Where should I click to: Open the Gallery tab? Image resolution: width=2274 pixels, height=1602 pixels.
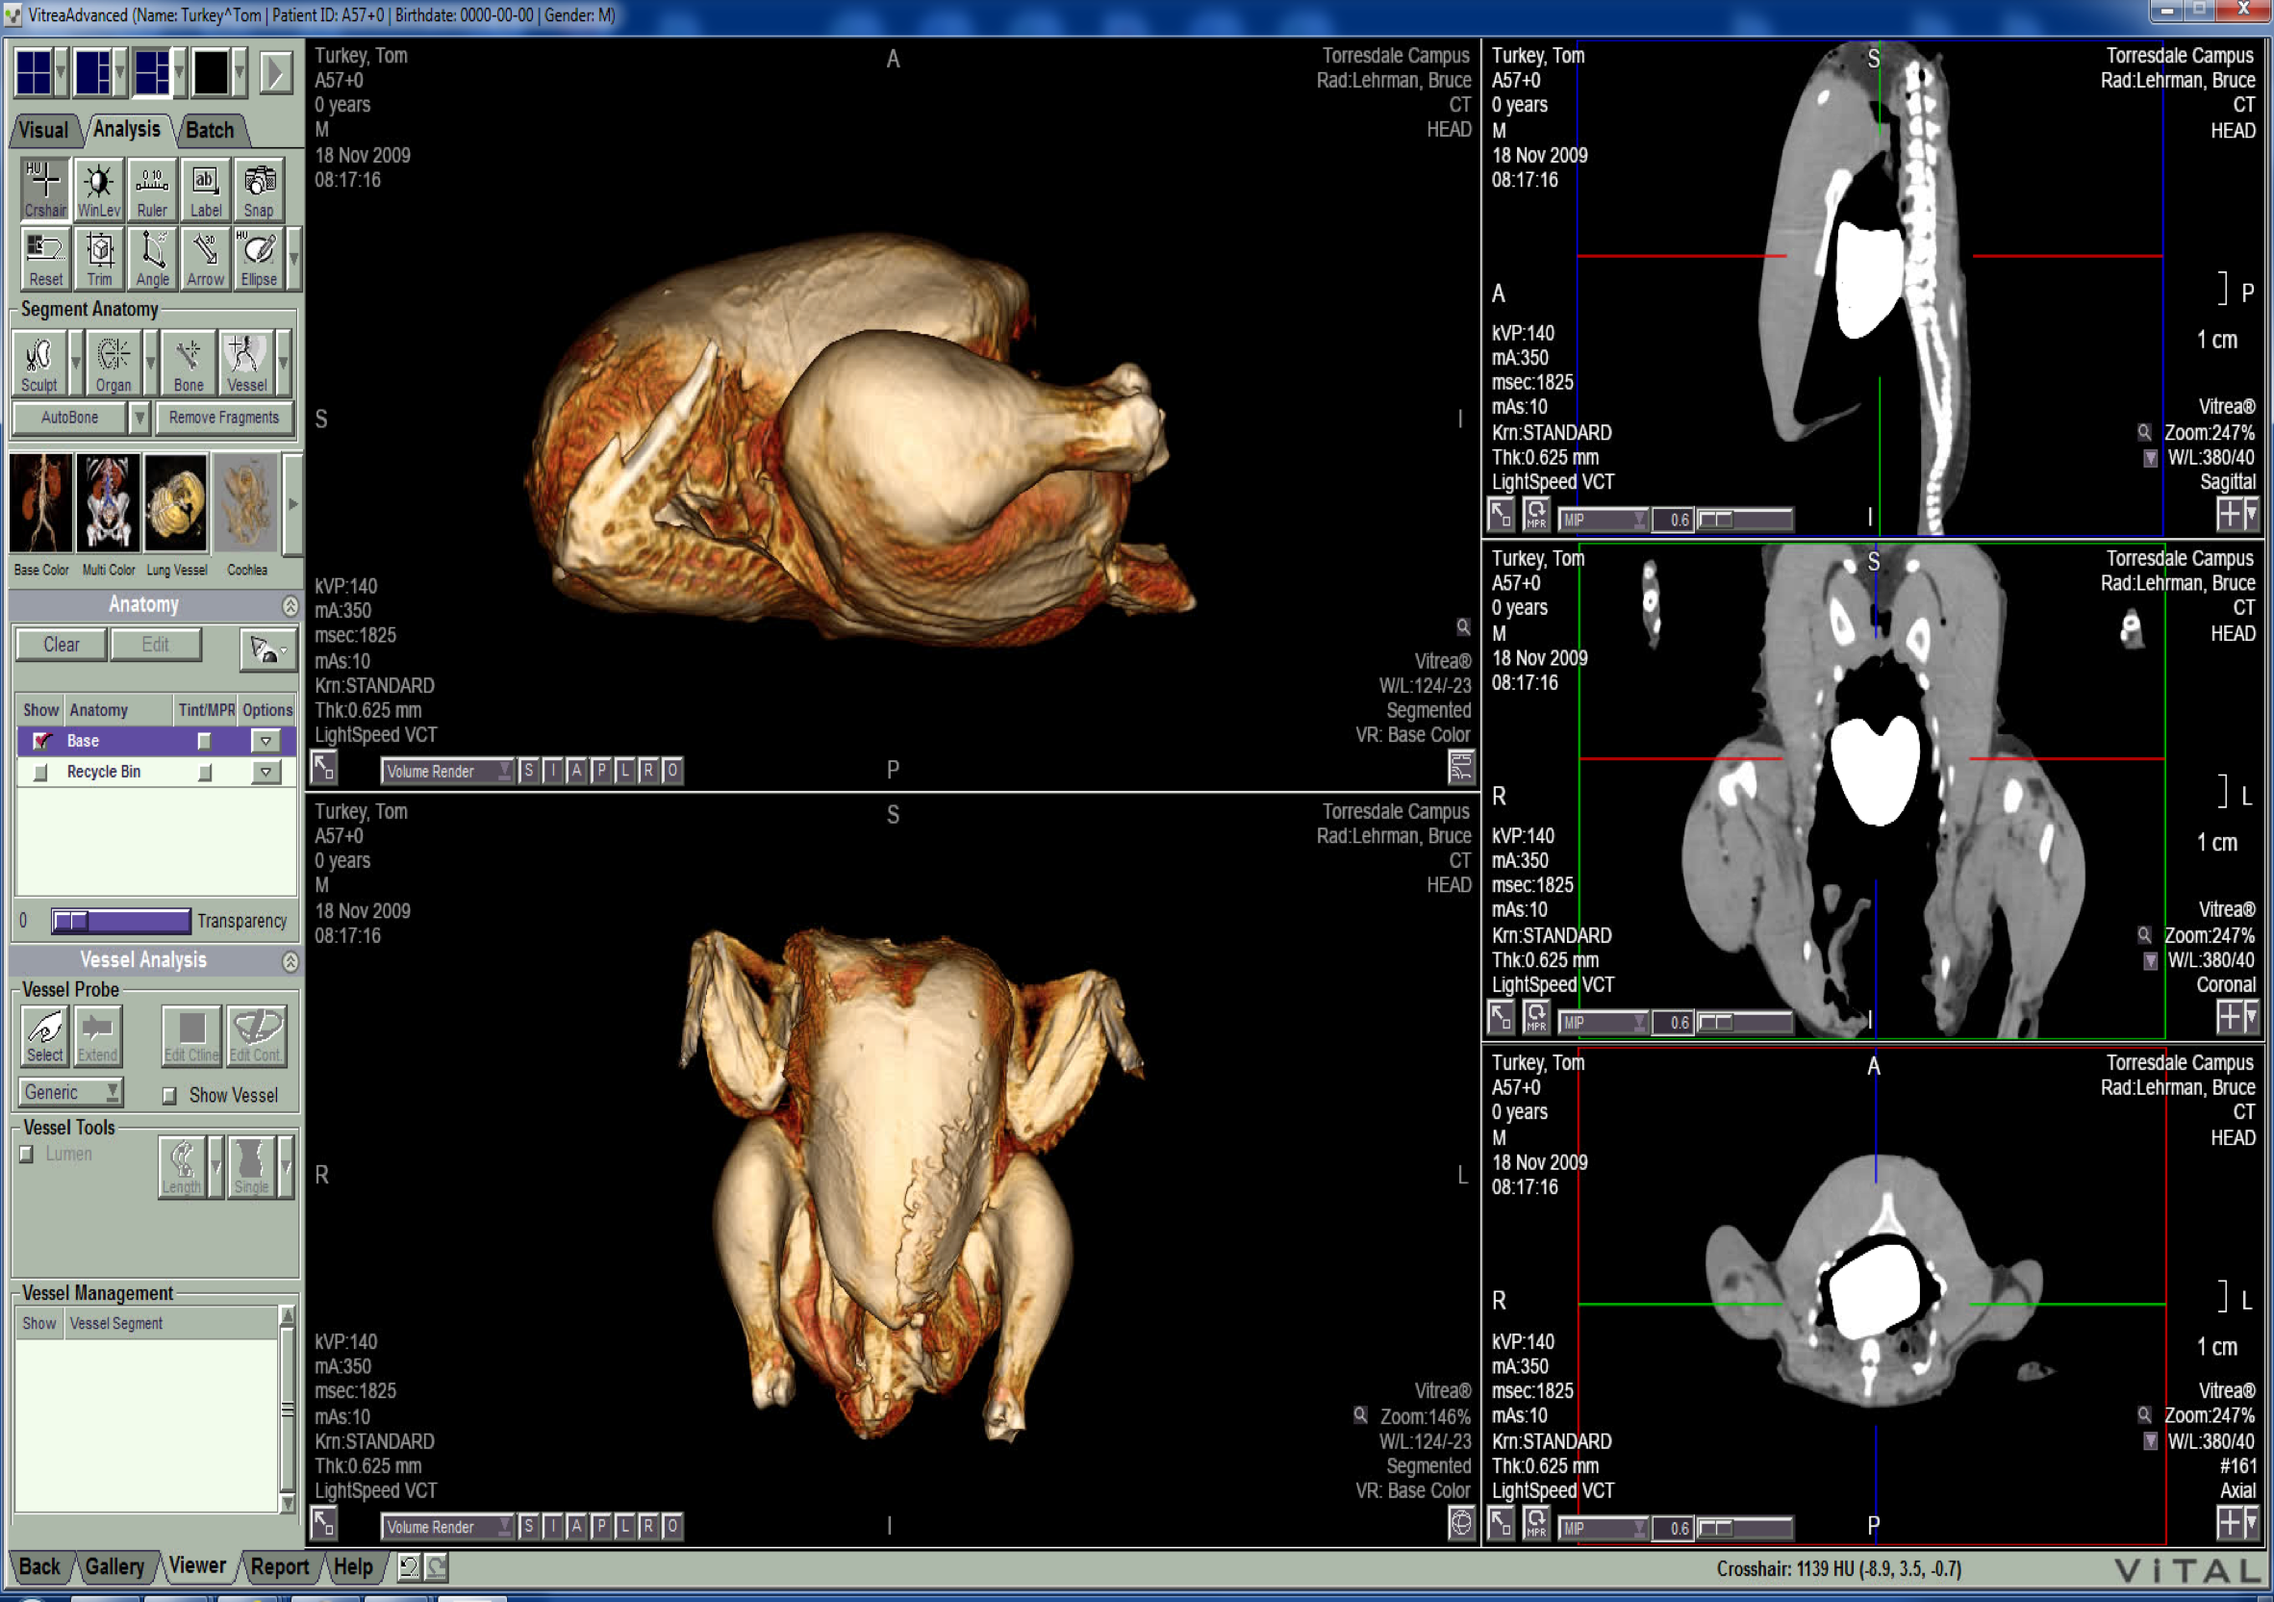114,1566
